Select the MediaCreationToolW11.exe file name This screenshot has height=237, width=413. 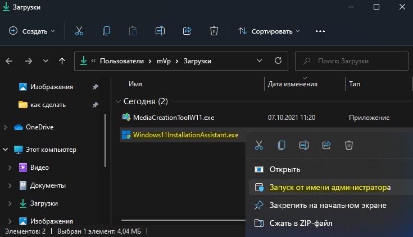coord(174,118)
